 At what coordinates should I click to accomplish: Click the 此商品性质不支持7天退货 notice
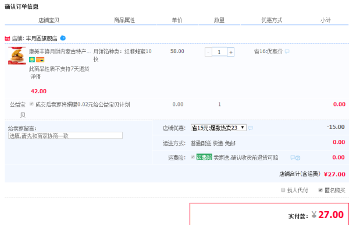[x=59, y=69]
